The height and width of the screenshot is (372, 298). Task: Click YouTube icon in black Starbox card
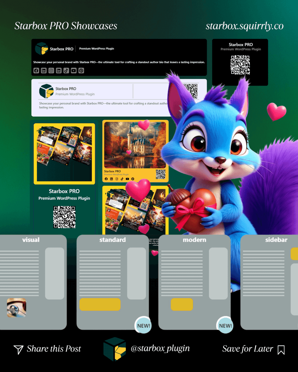tap(74, 71)
